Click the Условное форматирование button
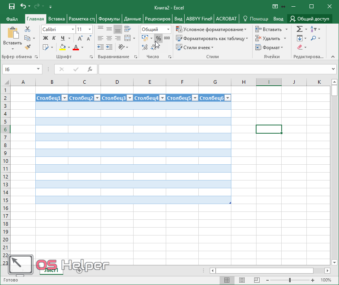The height and width of the screenshot is (285, 339). [x=211, y=29]
